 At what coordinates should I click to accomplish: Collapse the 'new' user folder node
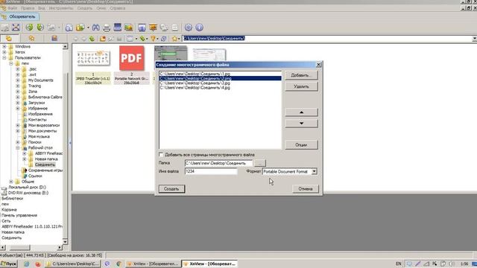click(x=11, y=63)
